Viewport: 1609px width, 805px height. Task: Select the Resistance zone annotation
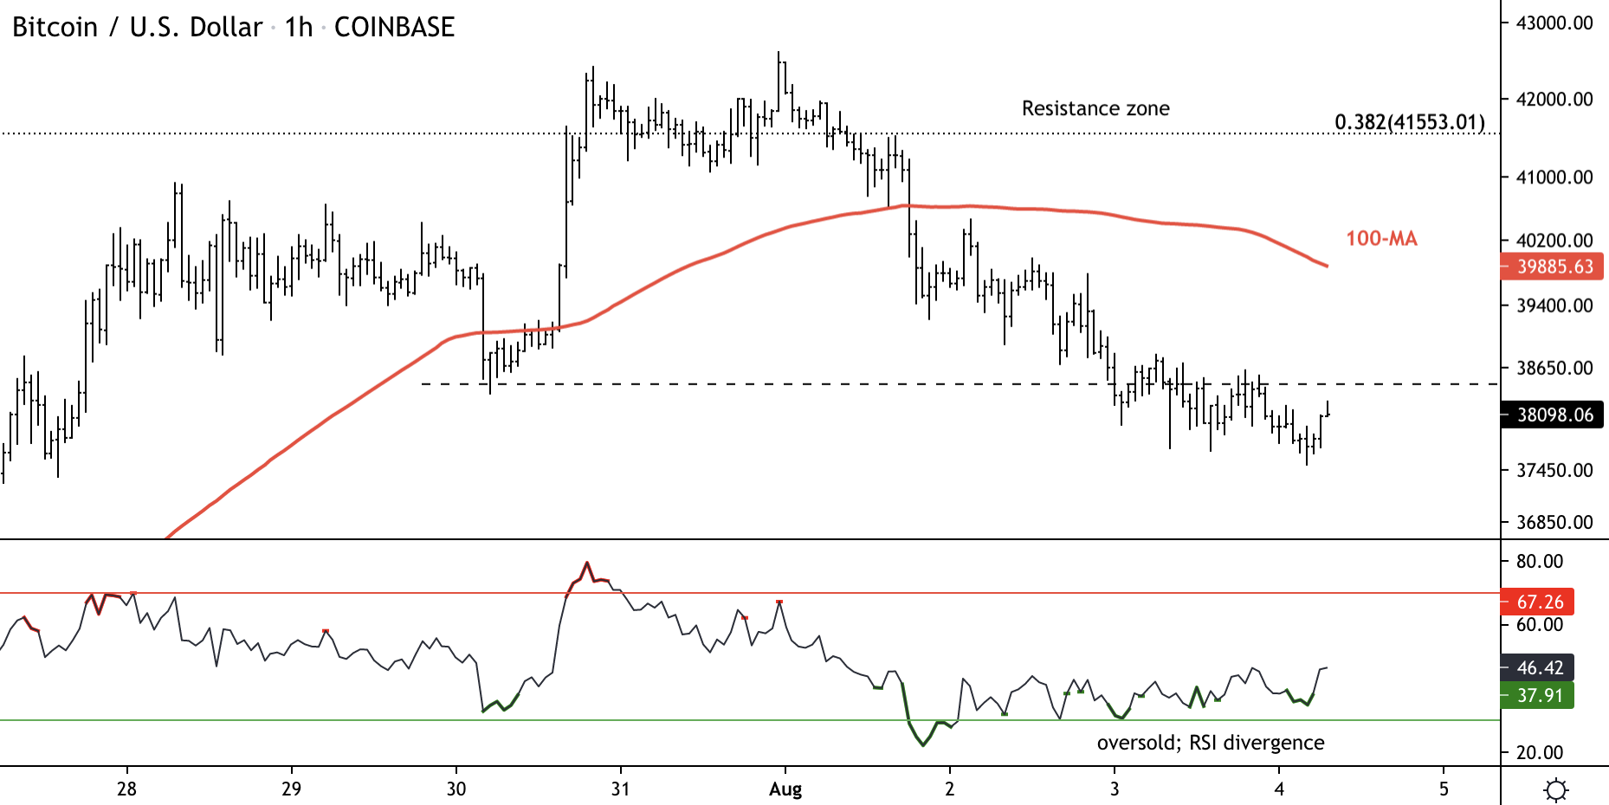[1095, 108]
